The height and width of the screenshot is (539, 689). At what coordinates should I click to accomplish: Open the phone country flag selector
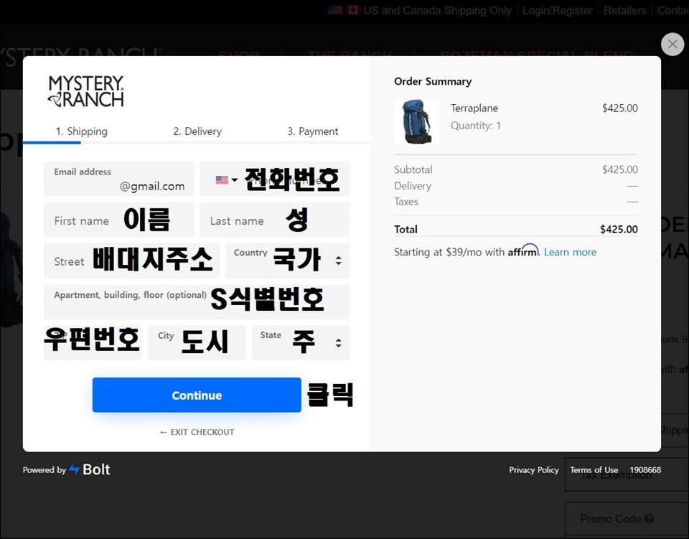[x=226, y=179]
